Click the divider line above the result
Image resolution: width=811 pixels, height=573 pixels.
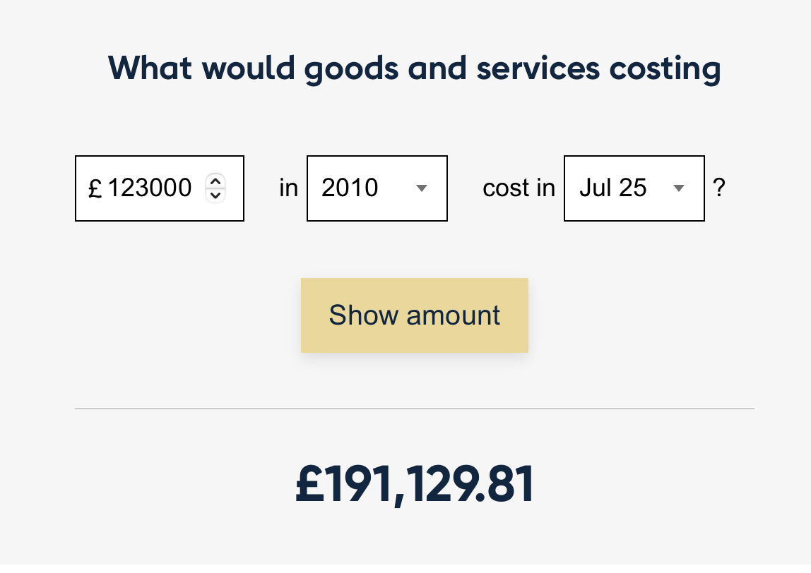click(x=415, y=409)
